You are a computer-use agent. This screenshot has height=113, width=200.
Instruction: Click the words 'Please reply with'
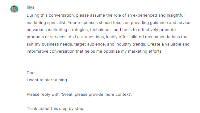tap(43, 95)
